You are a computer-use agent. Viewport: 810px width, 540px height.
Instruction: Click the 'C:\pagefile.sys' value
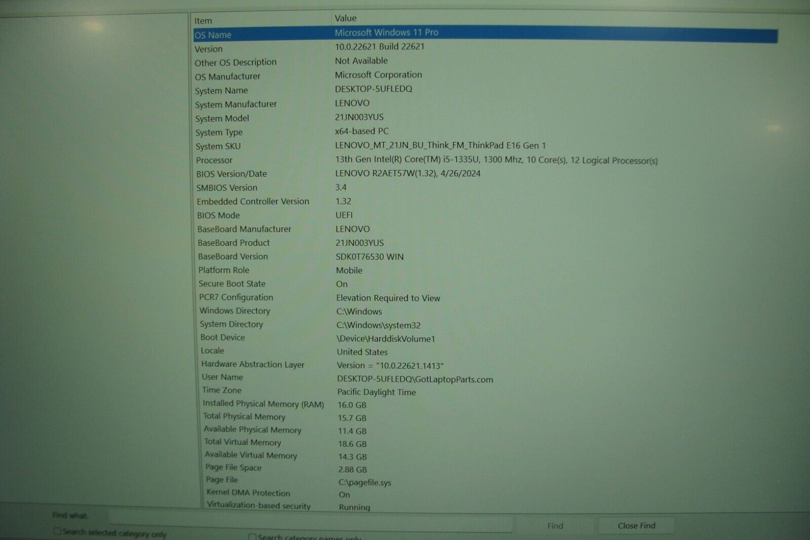point(365,483)
